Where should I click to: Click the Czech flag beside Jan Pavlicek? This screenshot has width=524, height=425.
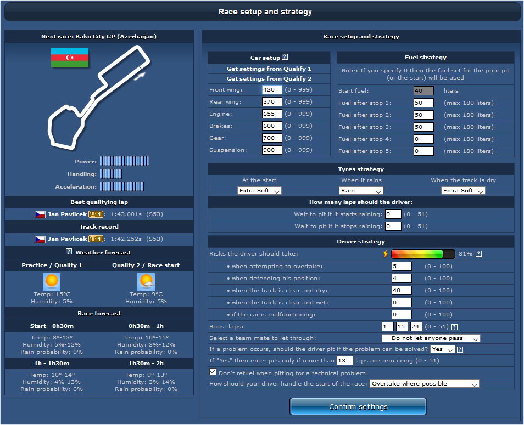click(40, 214)
